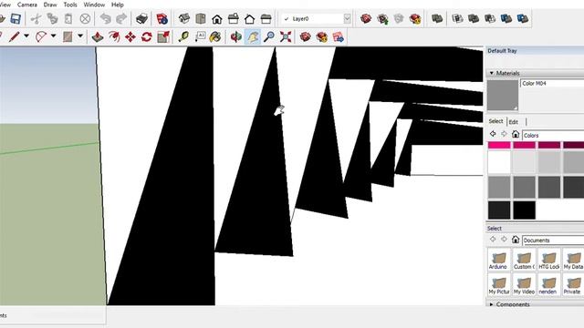Screen dimensions: 584x328
Task: Open Model Info icon
Action: (x=162, y=18)
